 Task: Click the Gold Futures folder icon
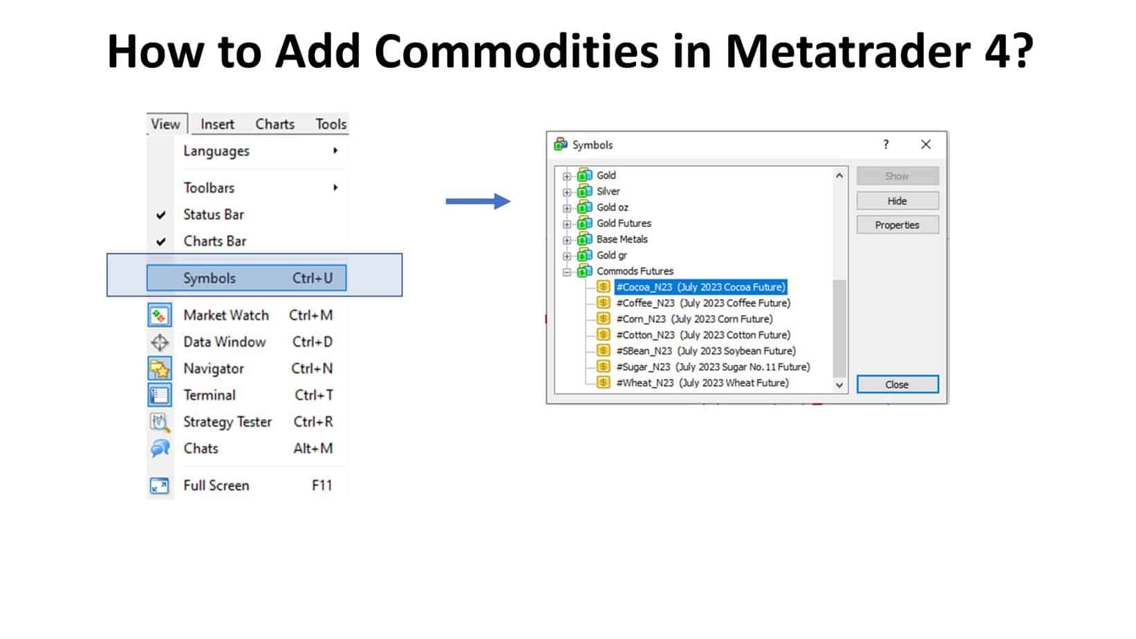[x=585, y=223]
